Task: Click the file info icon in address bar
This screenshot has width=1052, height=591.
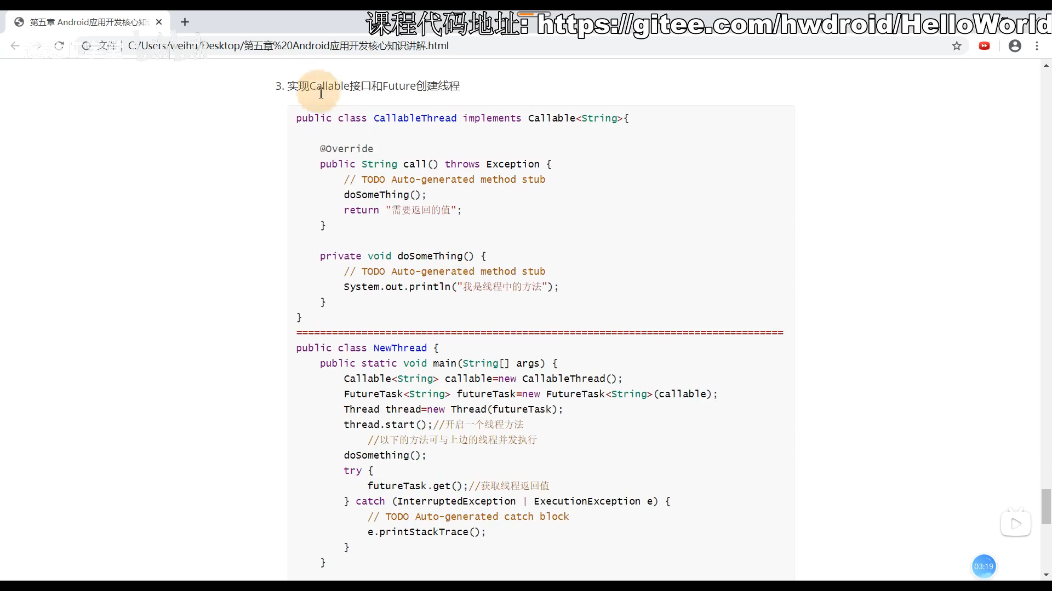Action: [86, 46]
